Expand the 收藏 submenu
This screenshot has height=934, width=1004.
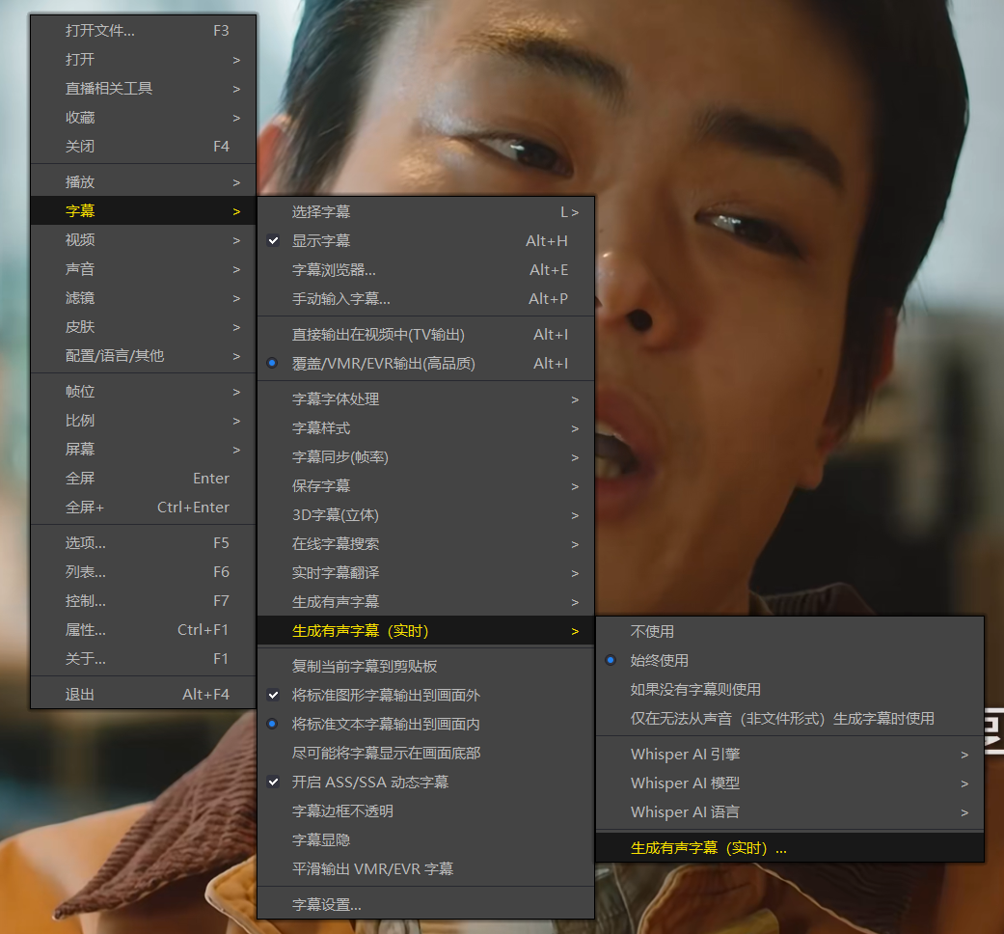pos(144,118)
